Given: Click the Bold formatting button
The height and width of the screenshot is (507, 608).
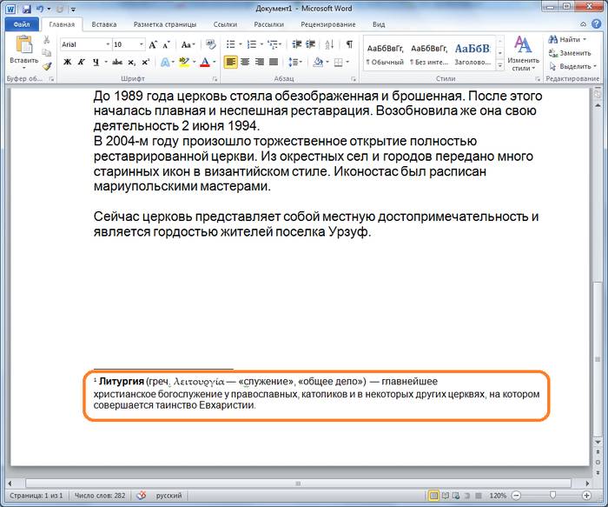Looking at the screenshot, I should pyautogui.click(x=67, y=62).
